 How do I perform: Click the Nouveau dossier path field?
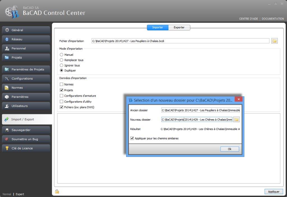pyautogui.click(x=197, y=120)
